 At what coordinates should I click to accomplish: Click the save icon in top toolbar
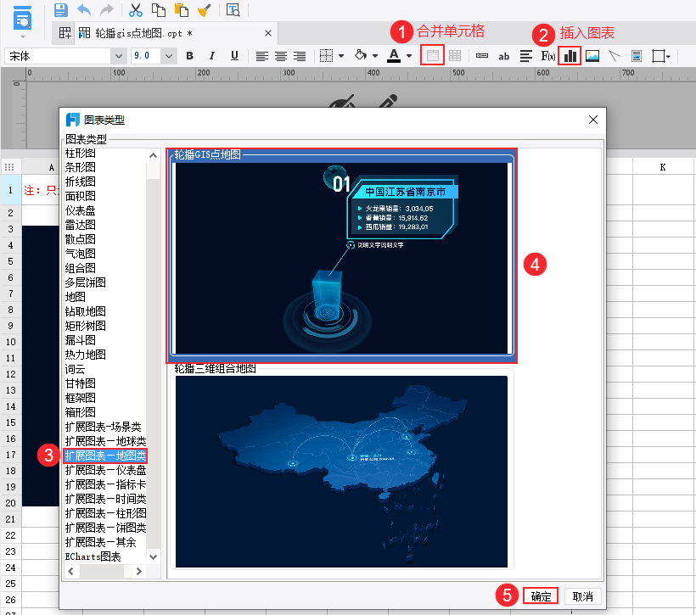click(x=61, y=10)
